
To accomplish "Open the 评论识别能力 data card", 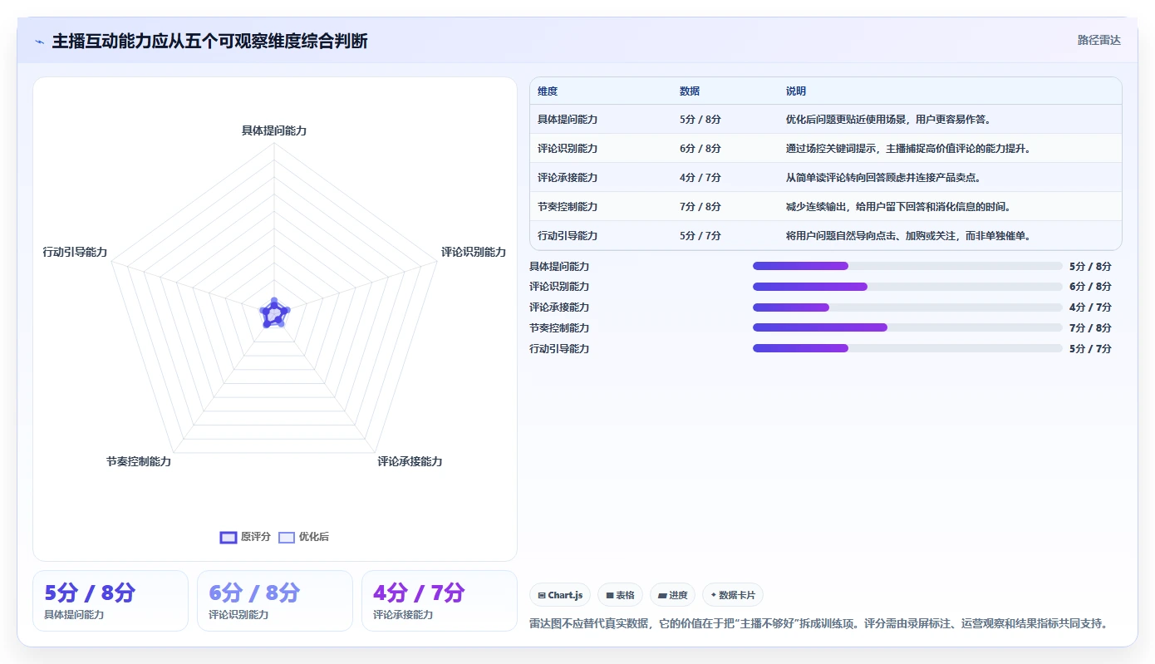I will tap(275, 601).
